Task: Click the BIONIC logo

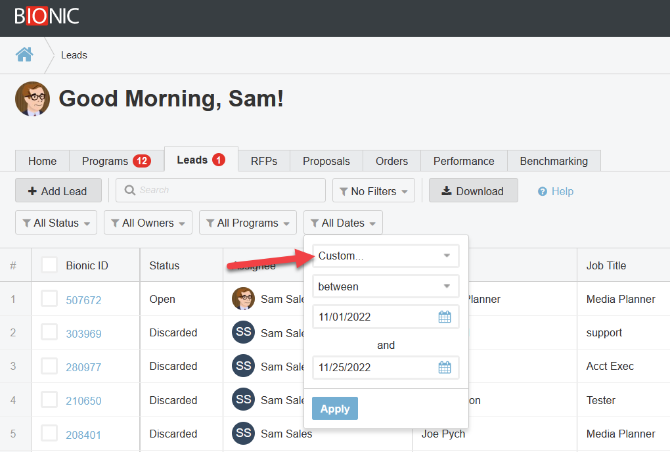Action: click(x=47, y=16)
